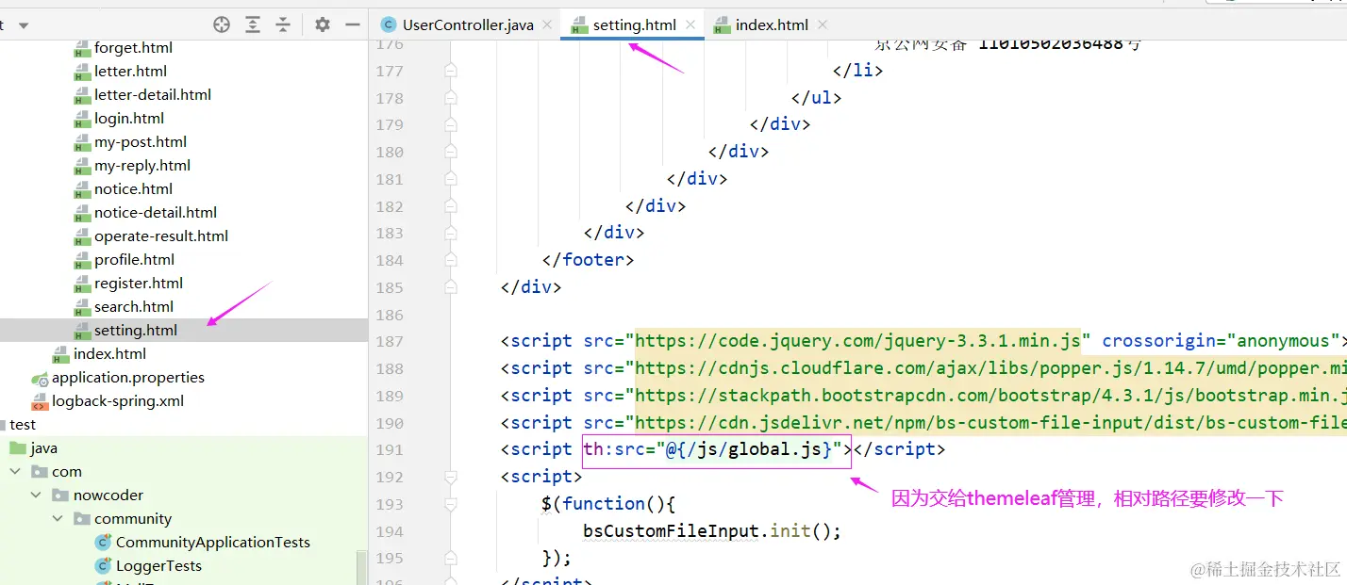Open the project view dropdown arrow
Image resolution: width=1347 pixels, height=585 pixels.
point(24,25)
